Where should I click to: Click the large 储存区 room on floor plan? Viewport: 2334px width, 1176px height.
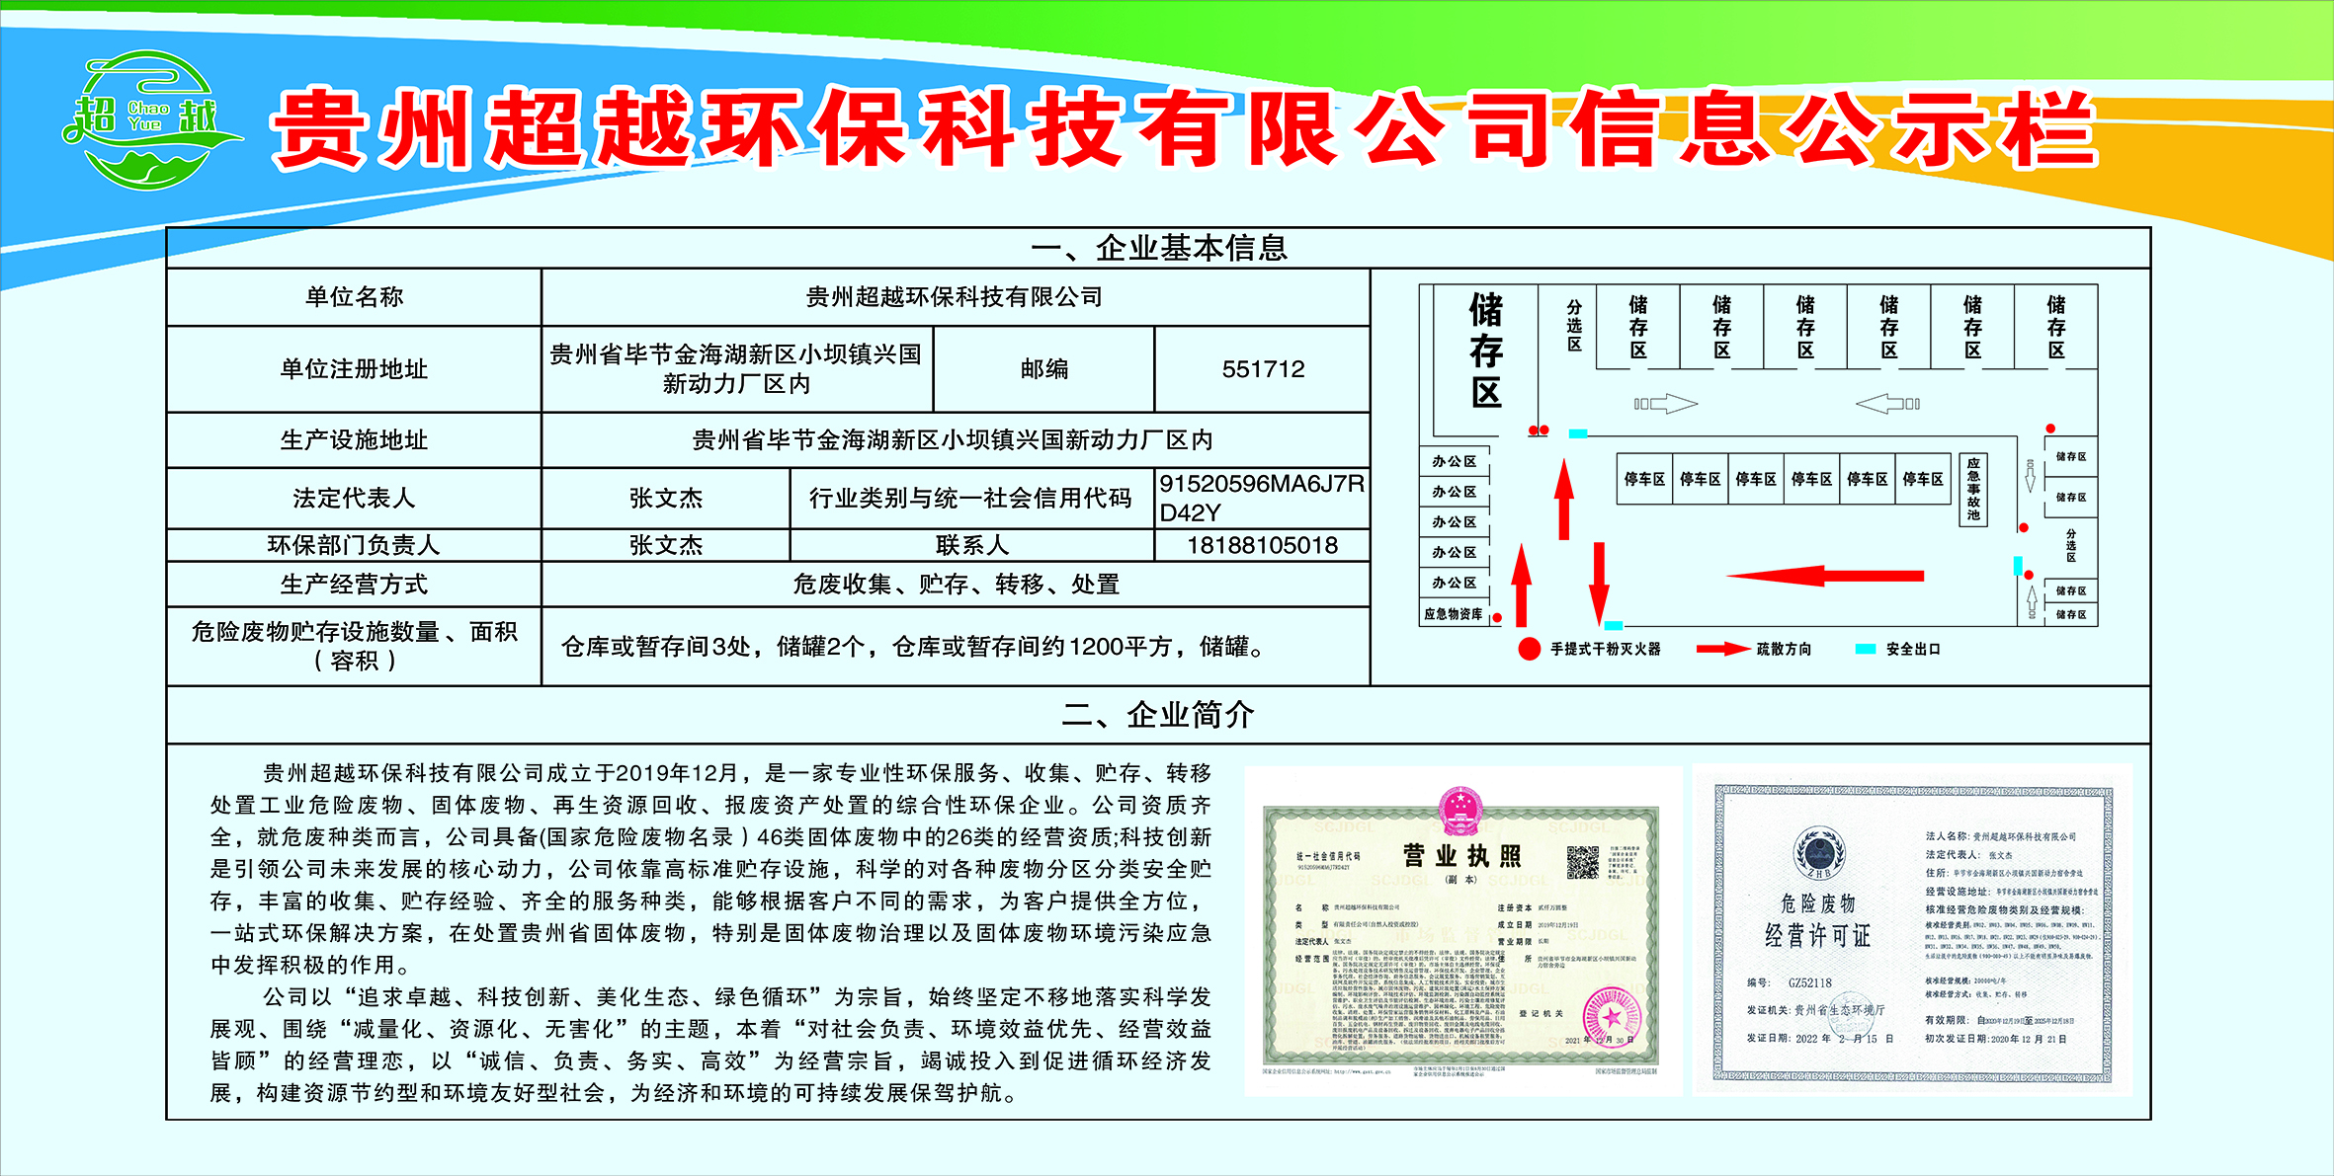point(1485,351)
